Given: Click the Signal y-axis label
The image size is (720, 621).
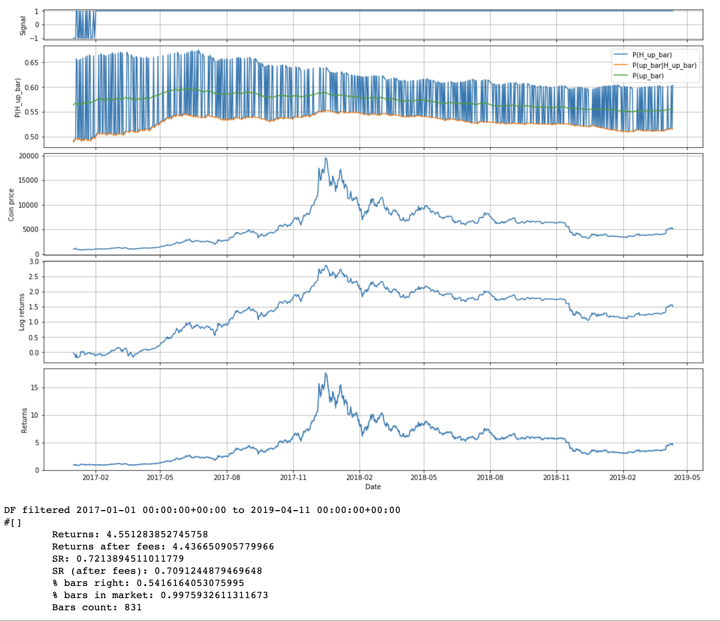Looking at the screenshot, I should tap(23, 25).
